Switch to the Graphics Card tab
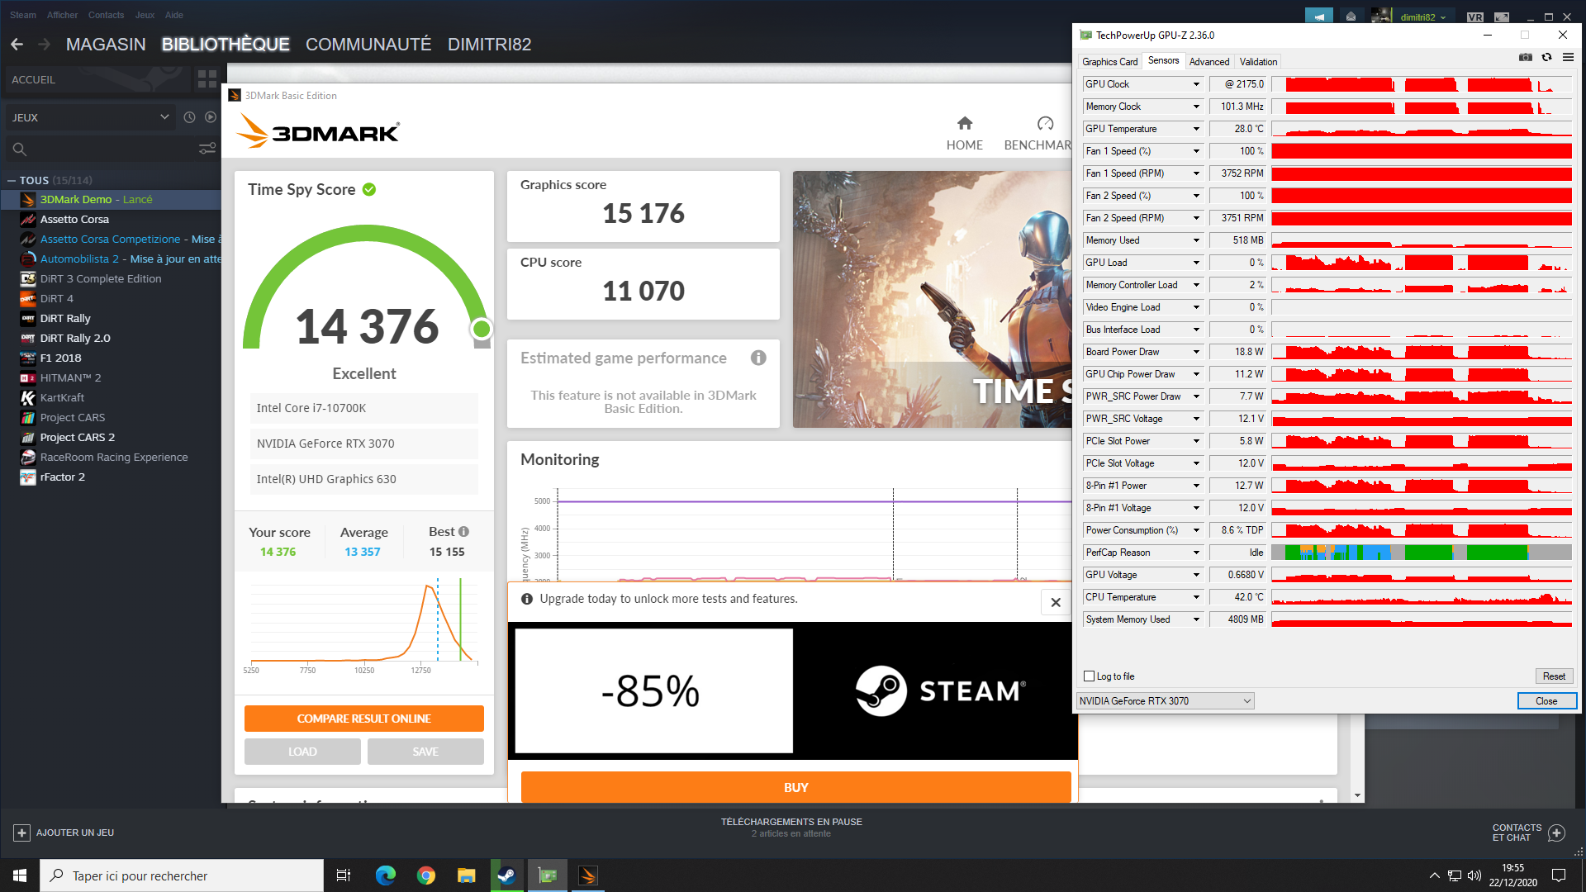1586x892 pixels. (x=1109, y=62)
